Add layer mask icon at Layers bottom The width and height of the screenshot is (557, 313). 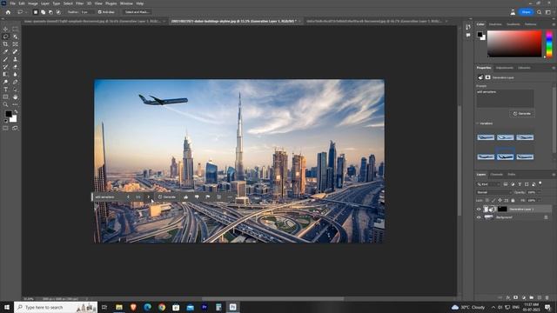(516, 297)
